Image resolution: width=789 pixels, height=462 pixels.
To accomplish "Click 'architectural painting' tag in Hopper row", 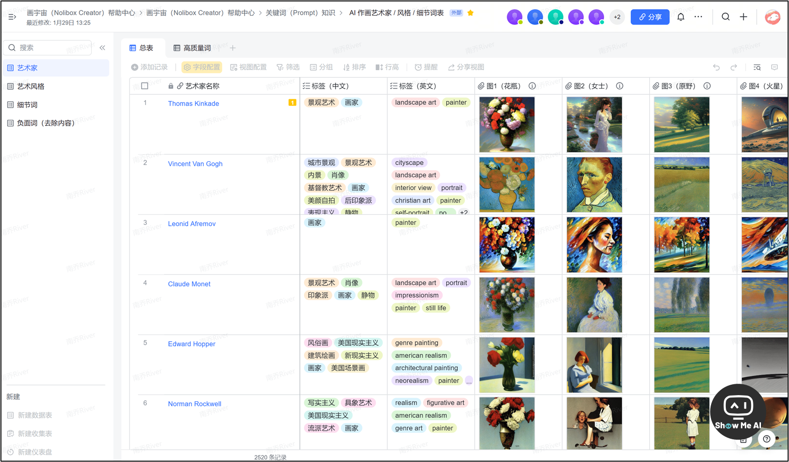I will pos(426,368).
